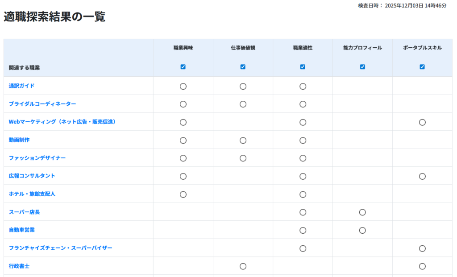The image size is (457, 277).
Task: Open the ブライダルコーディネーター link
Action: pos(42,104)
